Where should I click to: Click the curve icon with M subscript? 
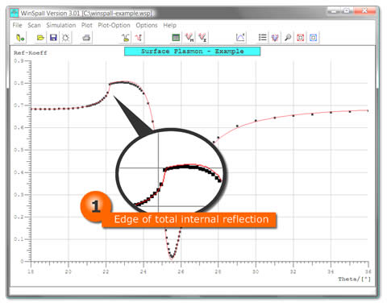click(189, 38)
